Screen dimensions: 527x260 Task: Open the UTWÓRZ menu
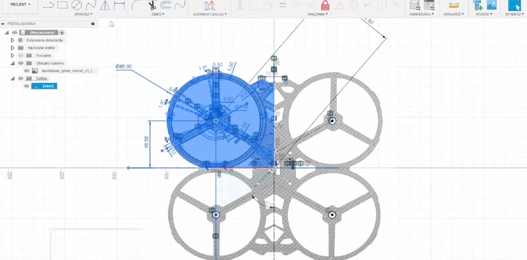[x=83, y=14]
